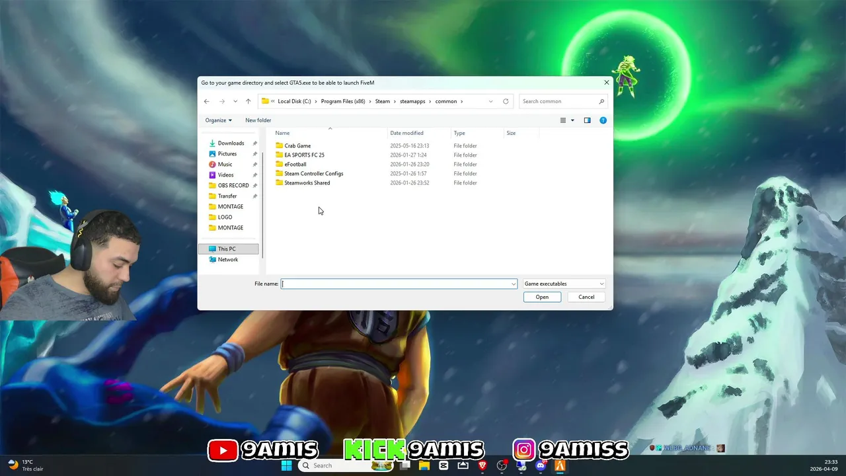
Task: Open Transfer folder in sidebar
Action: [x=227, y=196]
